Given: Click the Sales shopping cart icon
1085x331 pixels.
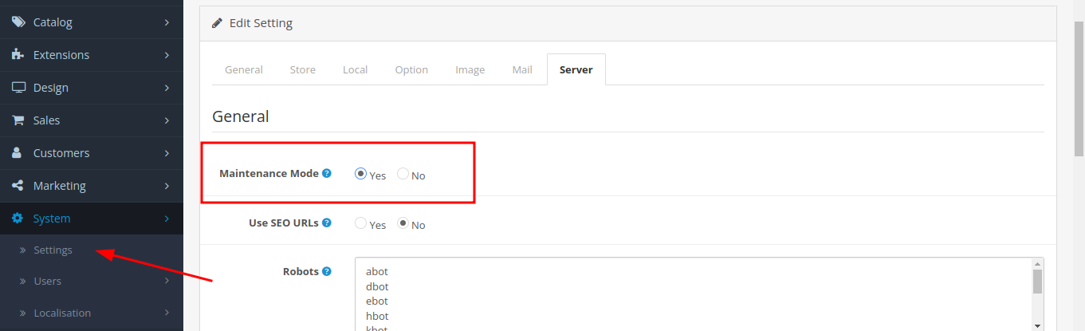Looking at the screenshot, I should pos(18,120).
